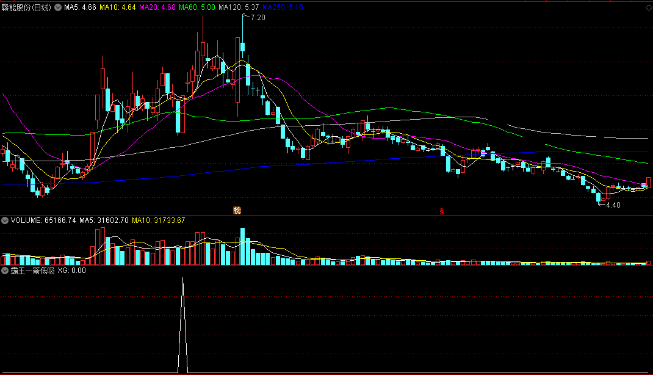Open the main chart indicator dropdown circle
The width and height of the screenshot is (653, 375).
[x=58, y=7]
